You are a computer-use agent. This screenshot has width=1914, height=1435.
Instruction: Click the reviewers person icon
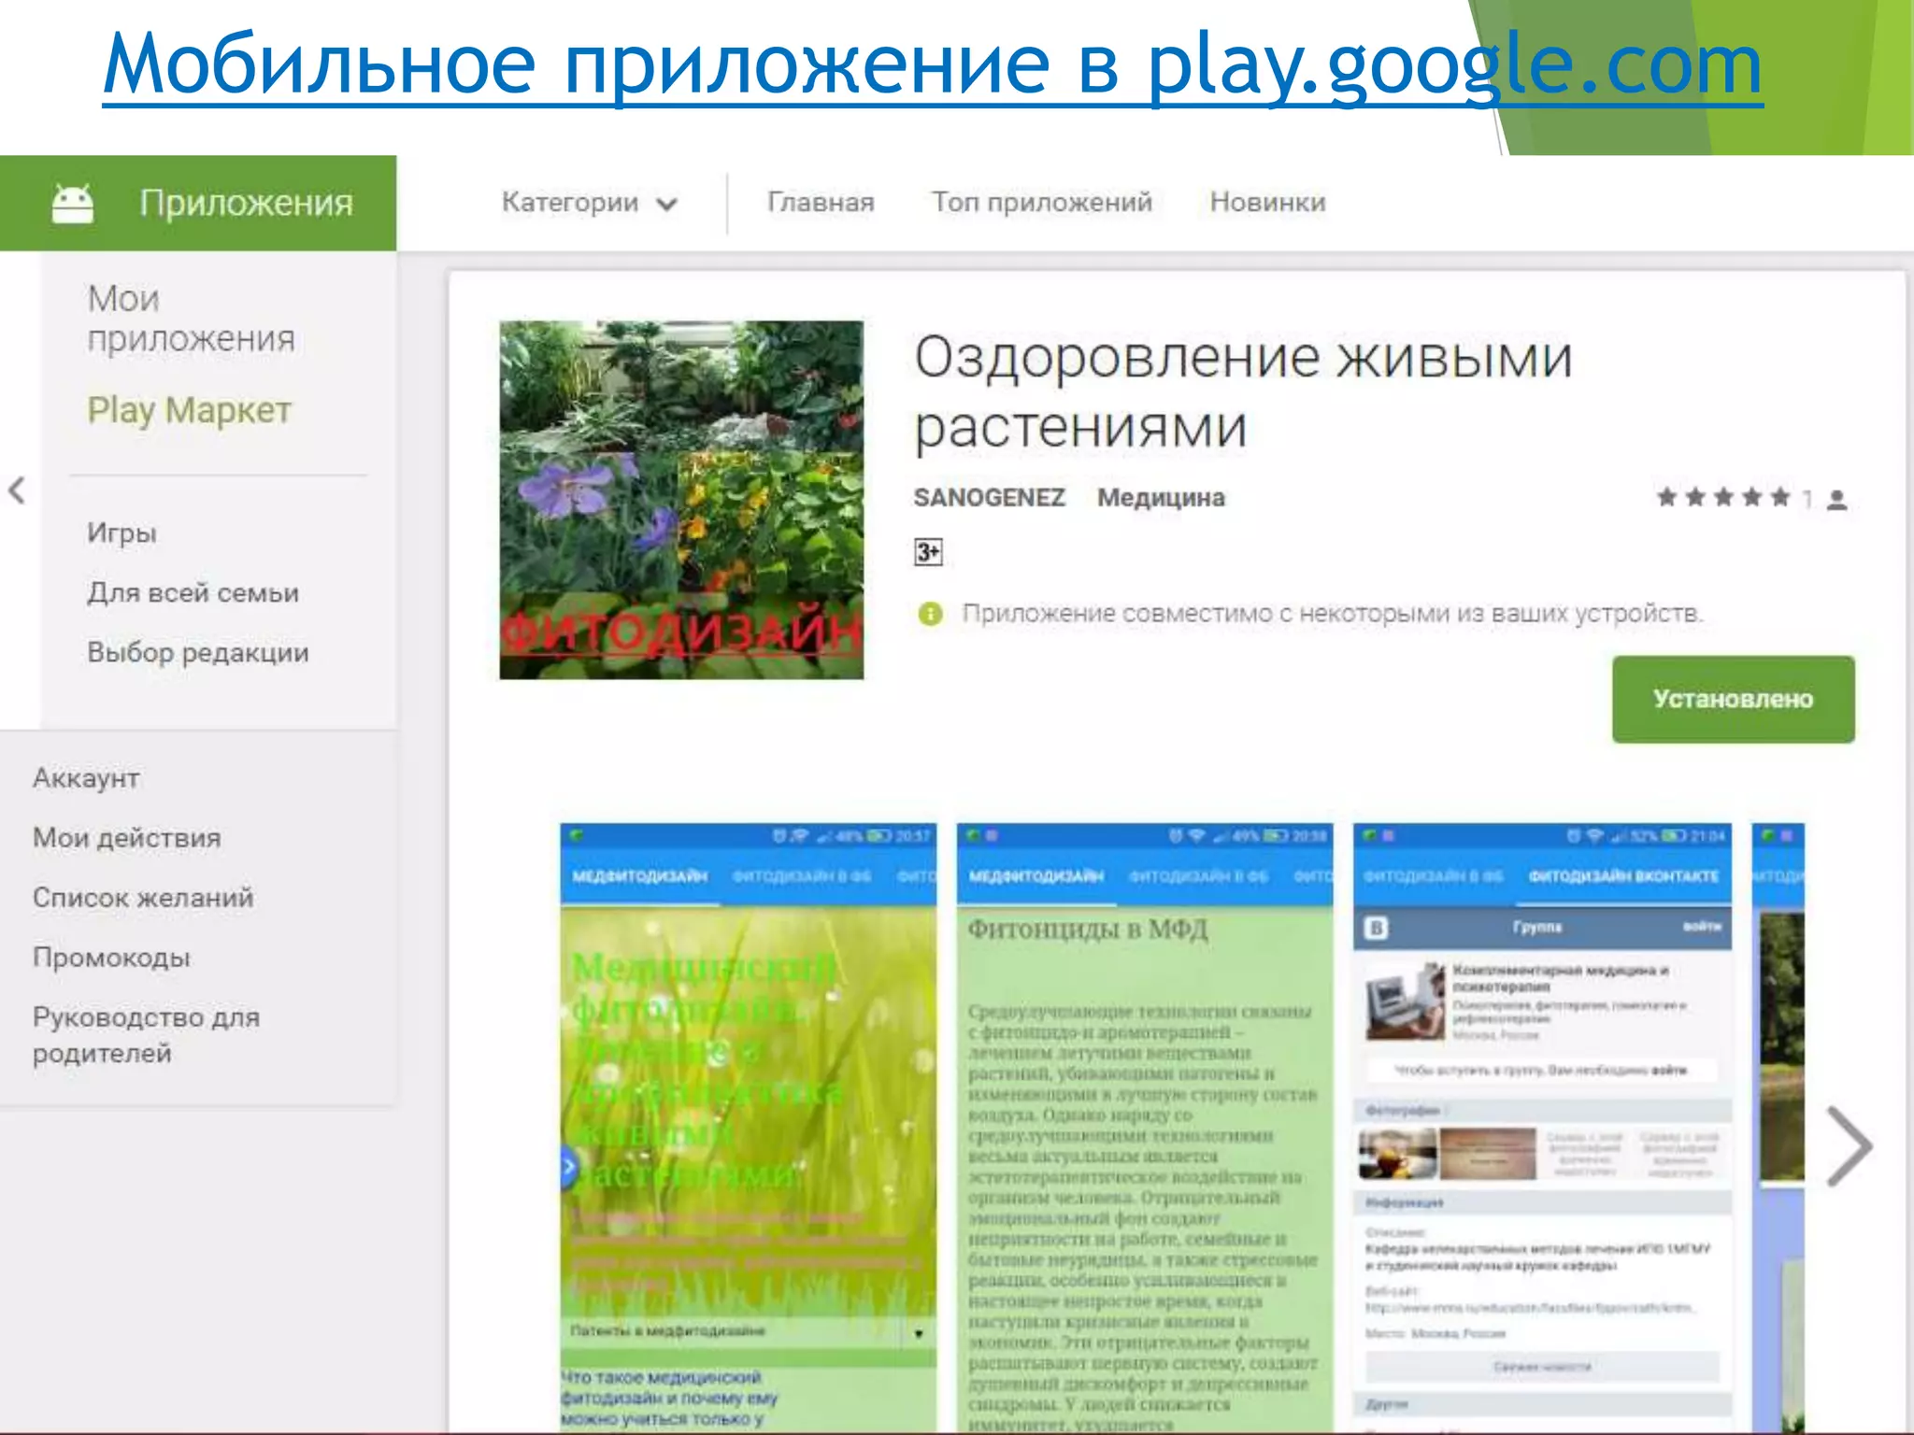[x=1836, y=500]
